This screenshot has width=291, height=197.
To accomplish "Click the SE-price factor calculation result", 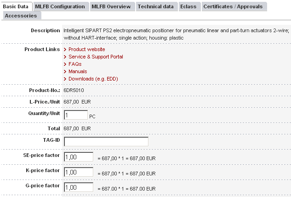I will (126, 158).
